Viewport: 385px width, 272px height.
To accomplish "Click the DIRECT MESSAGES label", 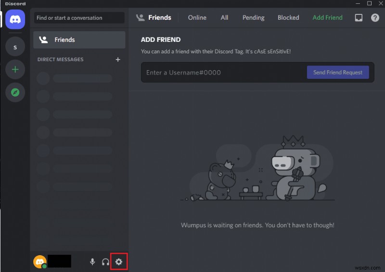I will (61, 60).
